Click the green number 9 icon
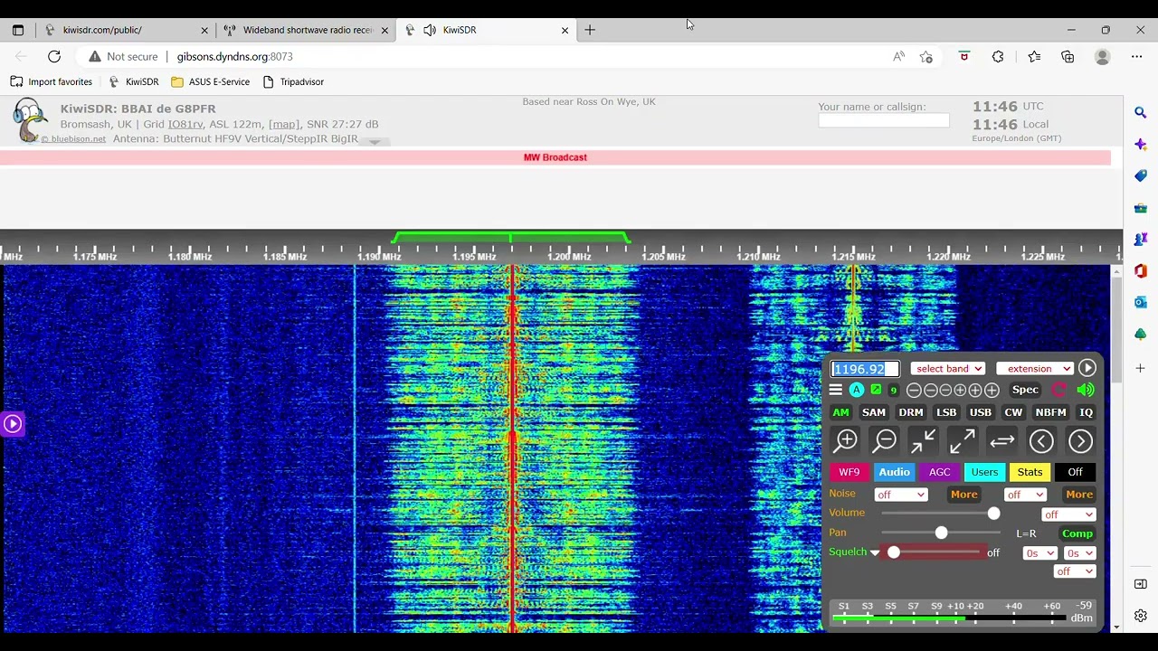Screen dimensions: 1158x651 894,391
